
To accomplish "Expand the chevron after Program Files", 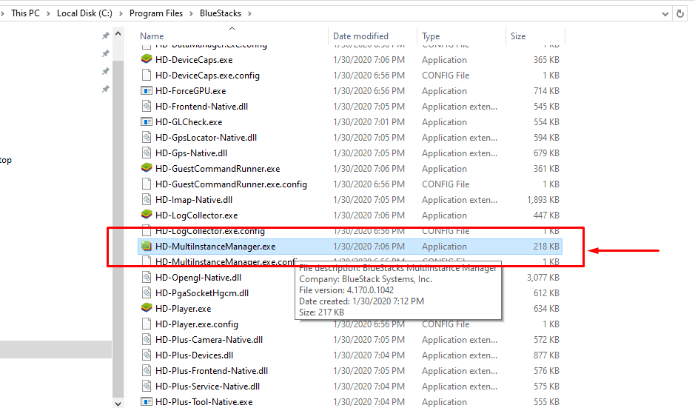I will click(x=191, y=14).
